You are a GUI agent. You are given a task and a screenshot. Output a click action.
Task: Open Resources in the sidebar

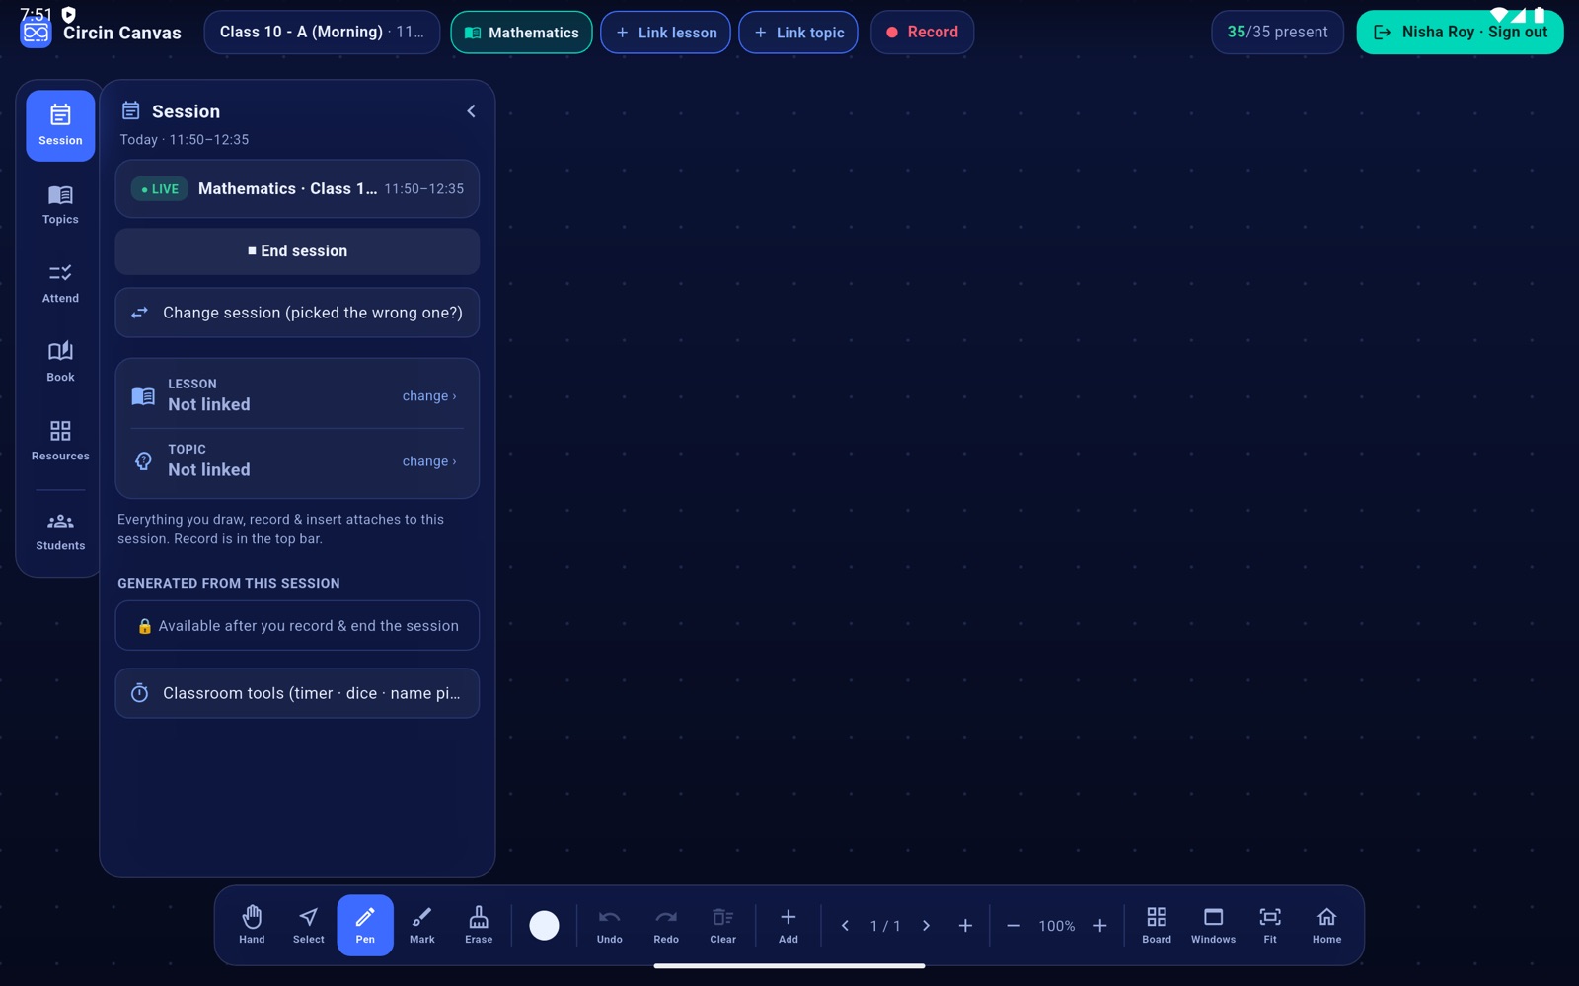click(60, 441)
